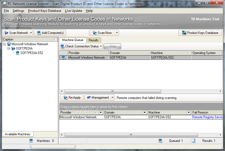Screen dimensions: 225x151
Task: Click the Management computers icon
Action: pos(89,98)
